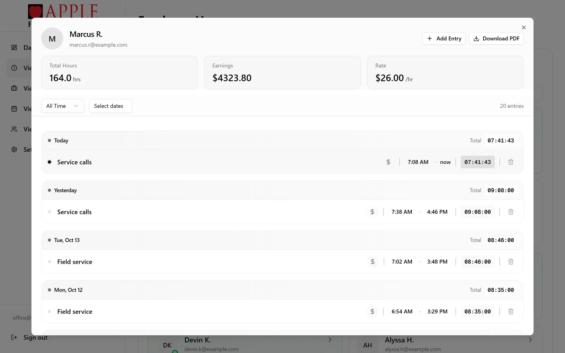565x353 pixels.
Task: Select yesterday's Service calls entry name
Action: tap(74, 212)
